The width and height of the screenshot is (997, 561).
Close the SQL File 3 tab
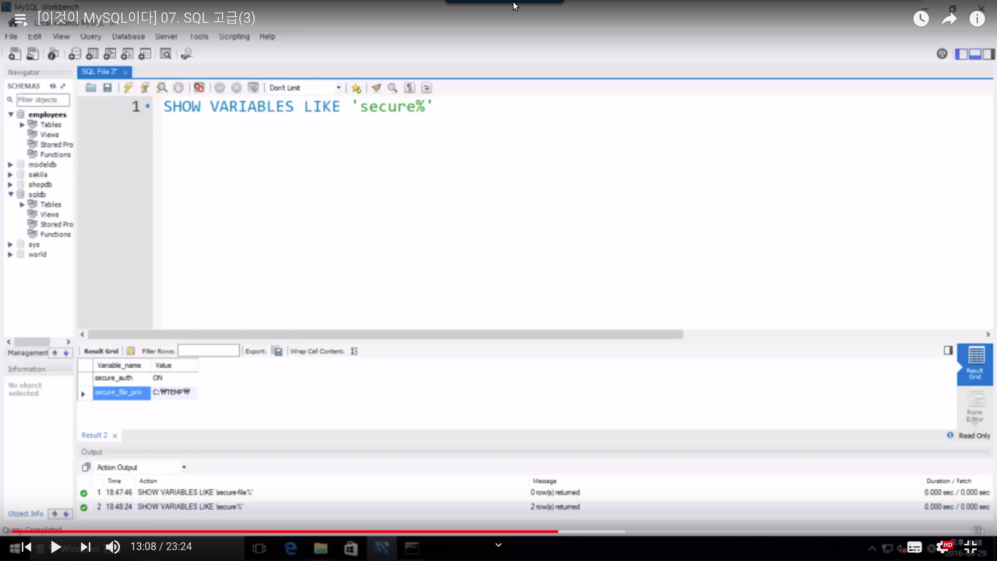point(125,72)
